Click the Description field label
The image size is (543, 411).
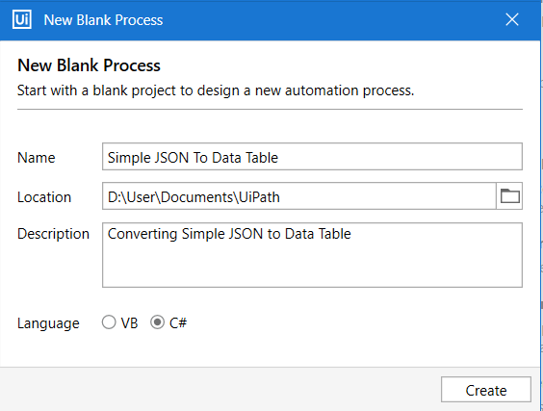tap(53, 234)
